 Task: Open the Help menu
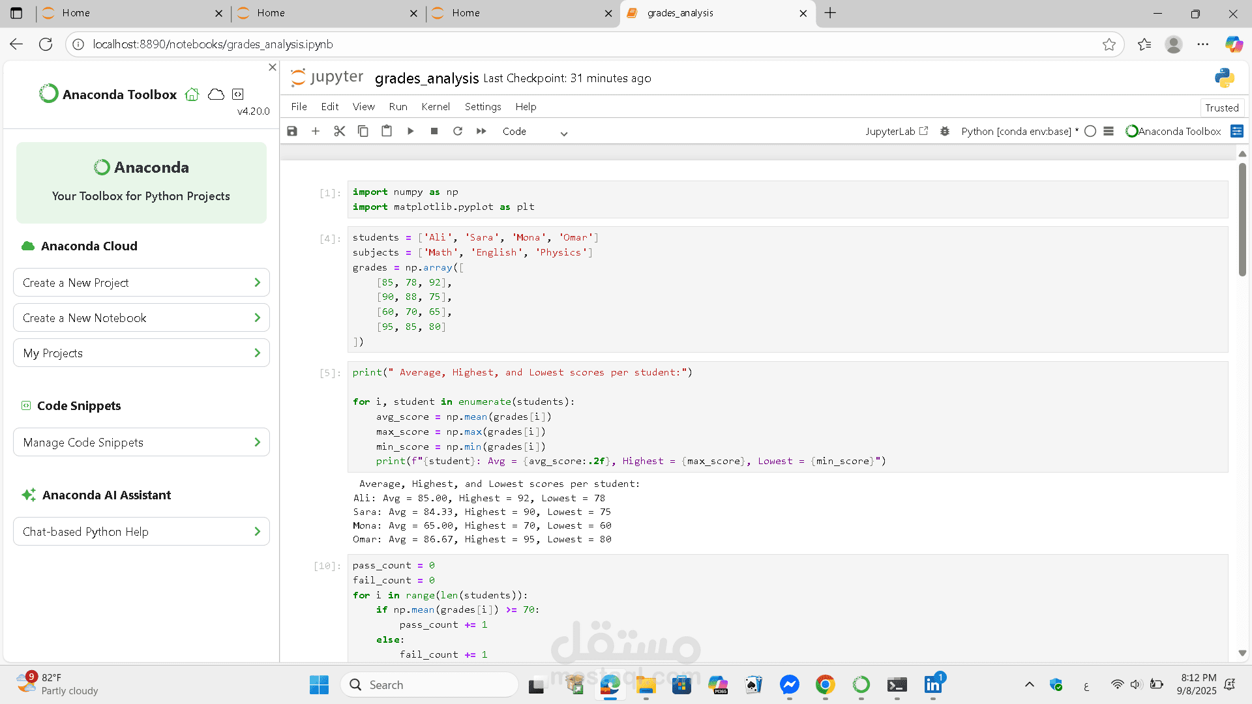pyautogui.click(x=526, y=107)
